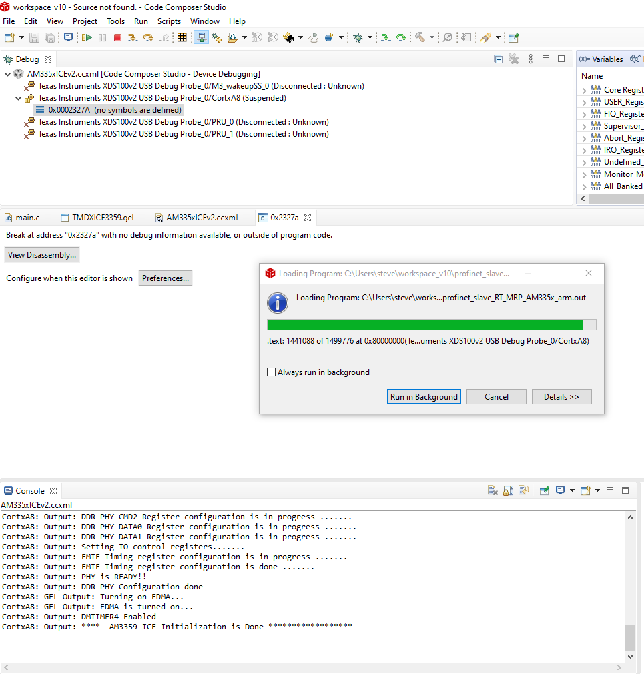
Task: Step Over using the toolbar icon
Action: 148,37
